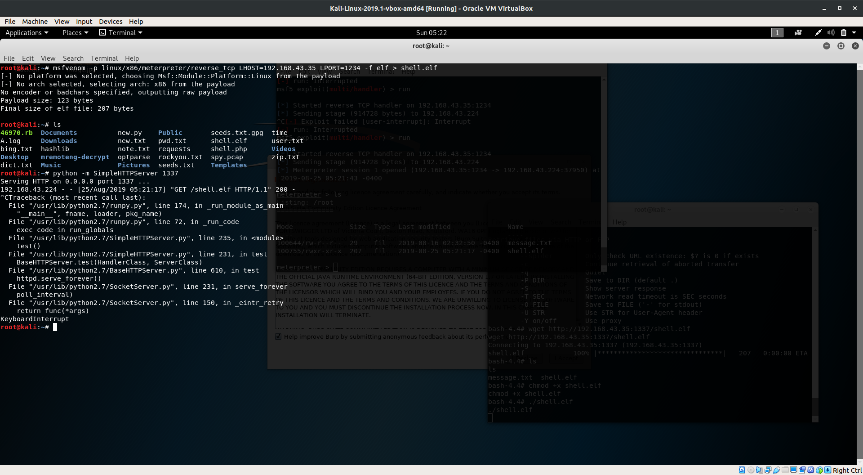Open the display status icon
This screenshot has width=863, height=475.
(793, 470)
